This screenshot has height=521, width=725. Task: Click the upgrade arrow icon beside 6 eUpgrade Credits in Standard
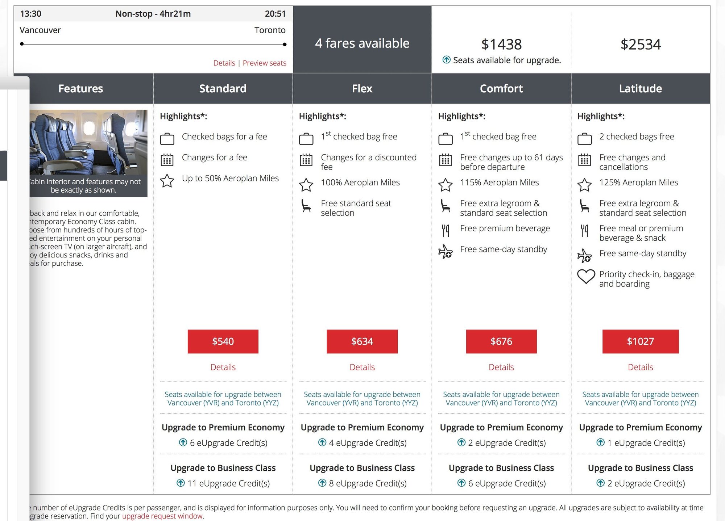click(x=183, y=442)
